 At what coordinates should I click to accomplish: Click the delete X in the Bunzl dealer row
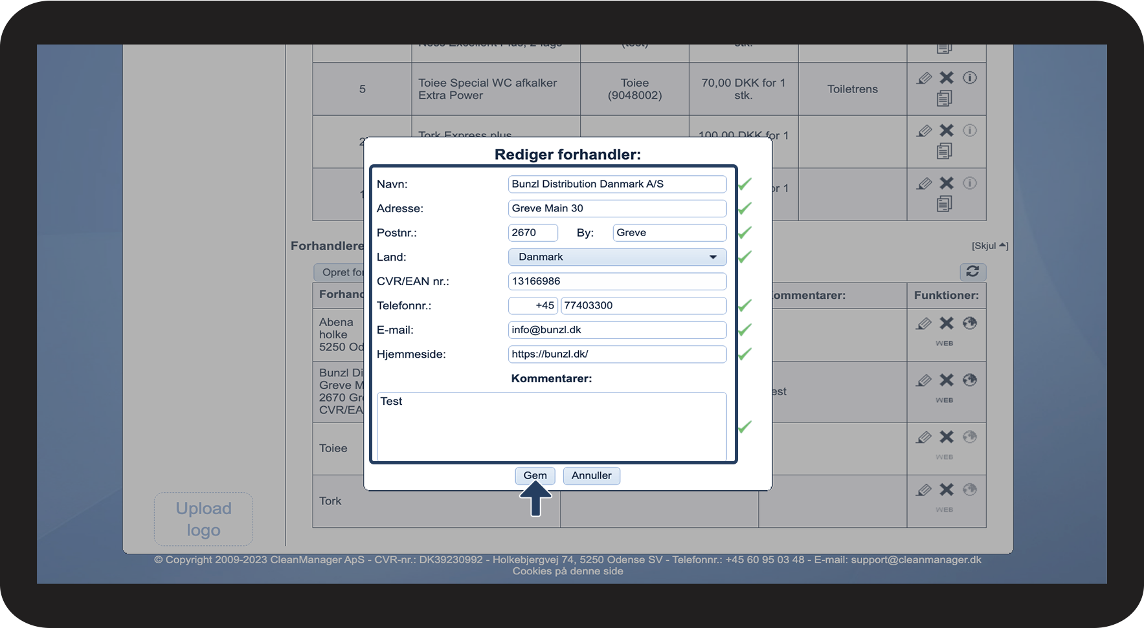pos(947,380)
